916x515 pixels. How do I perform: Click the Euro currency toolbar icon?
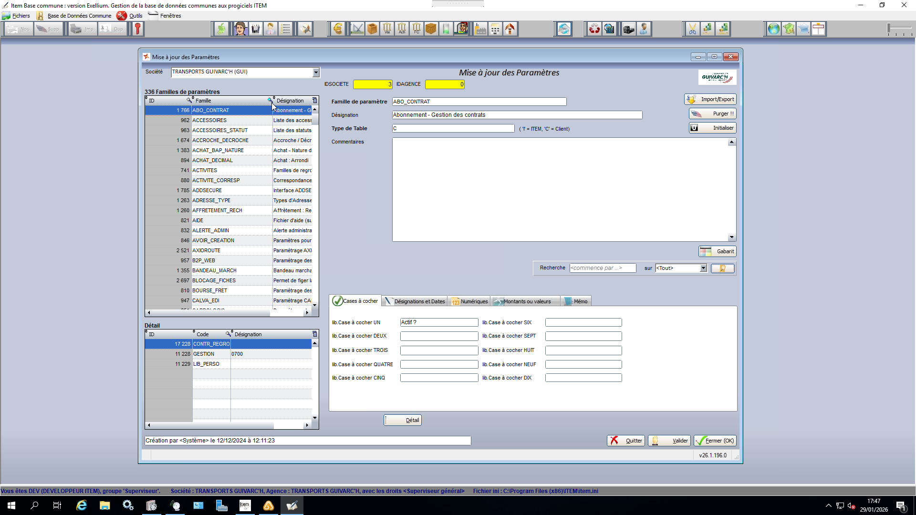pyautogui.click(x=338, y=29)
